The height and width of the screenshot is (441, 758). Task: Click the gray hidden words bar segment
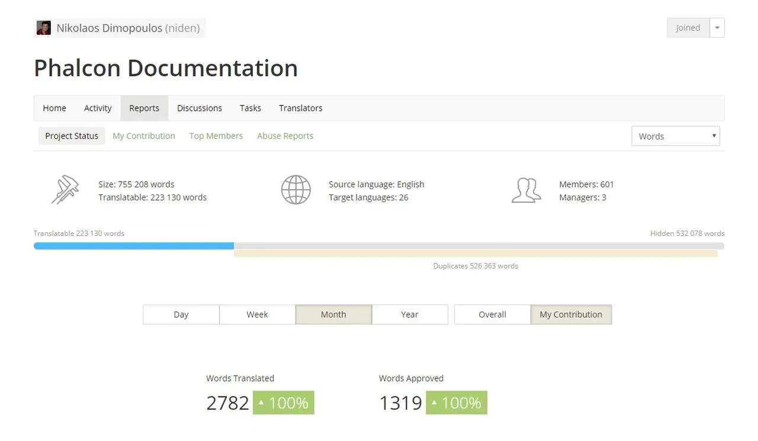pyautogui.click(x=479, y=246)
